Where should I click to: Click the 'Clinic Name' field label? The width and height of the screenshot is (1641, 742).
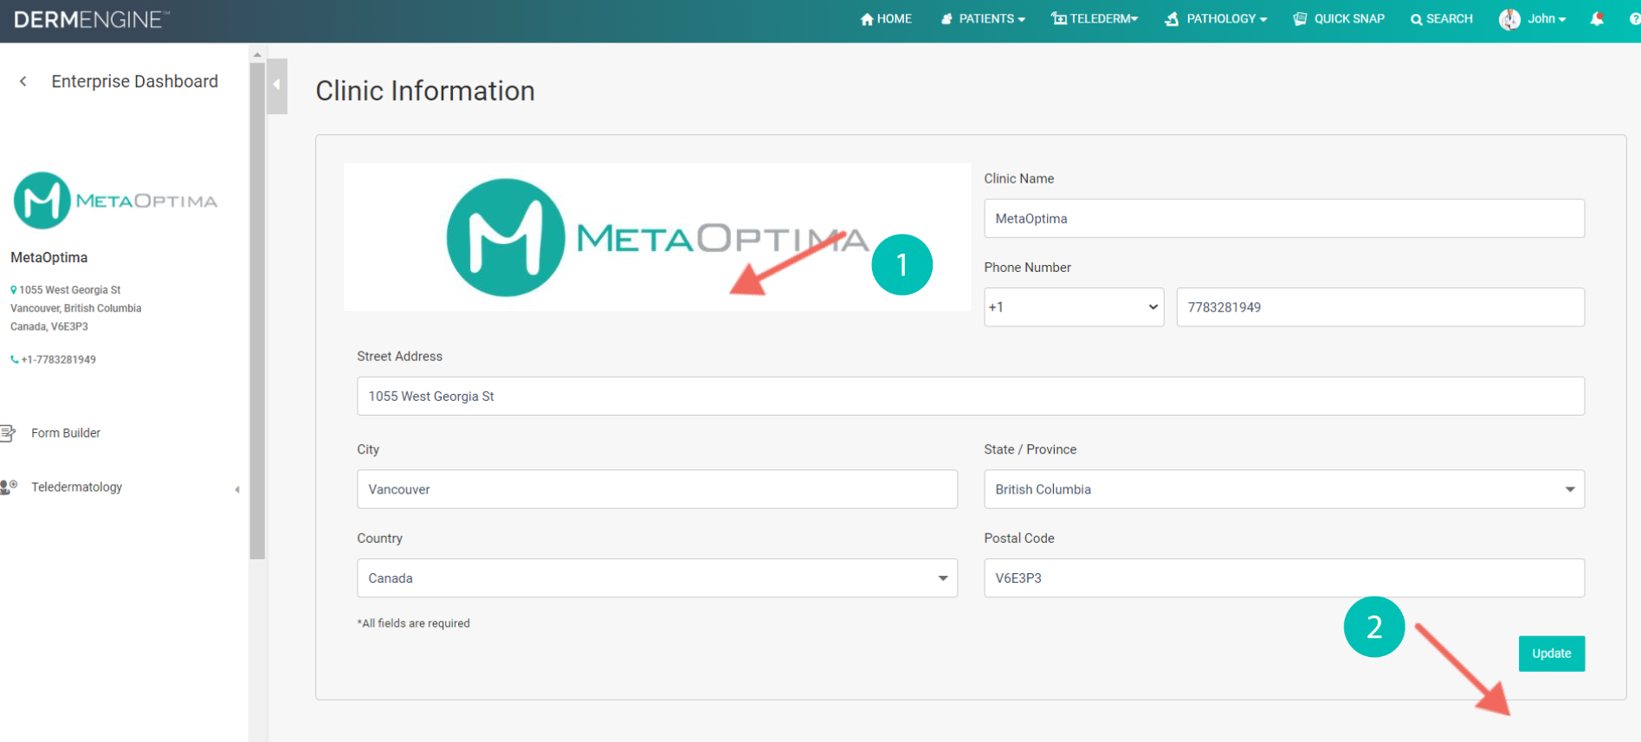tap(1019, 178)
